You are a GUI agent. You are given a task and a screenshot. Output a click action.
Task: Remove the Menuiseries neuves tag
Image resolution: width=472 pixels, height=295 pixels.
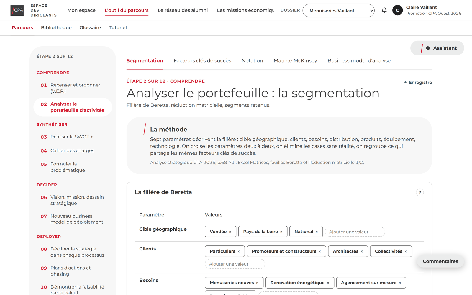257,283
